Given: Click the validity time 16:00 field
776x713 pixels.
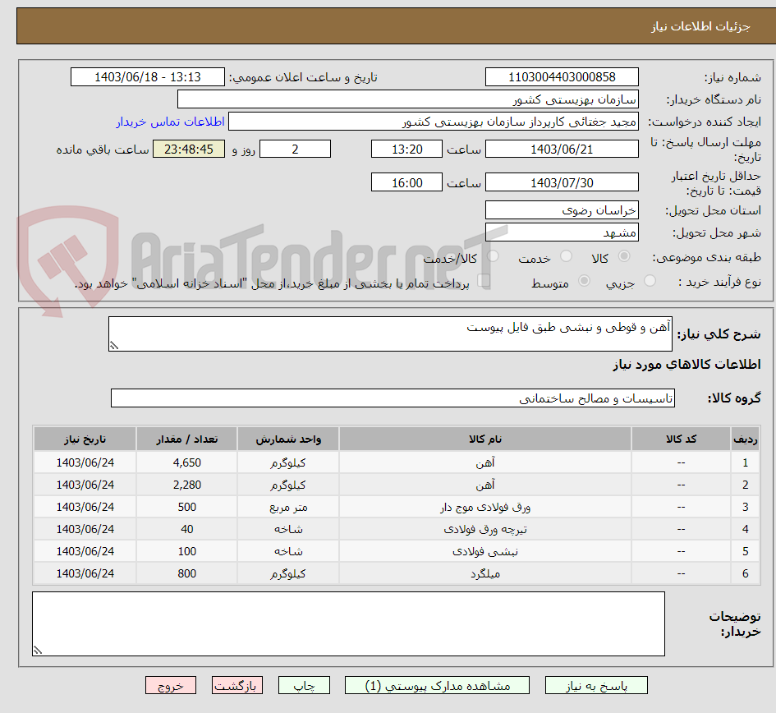Looking at the screenshot, I should (x=406, y=182).
